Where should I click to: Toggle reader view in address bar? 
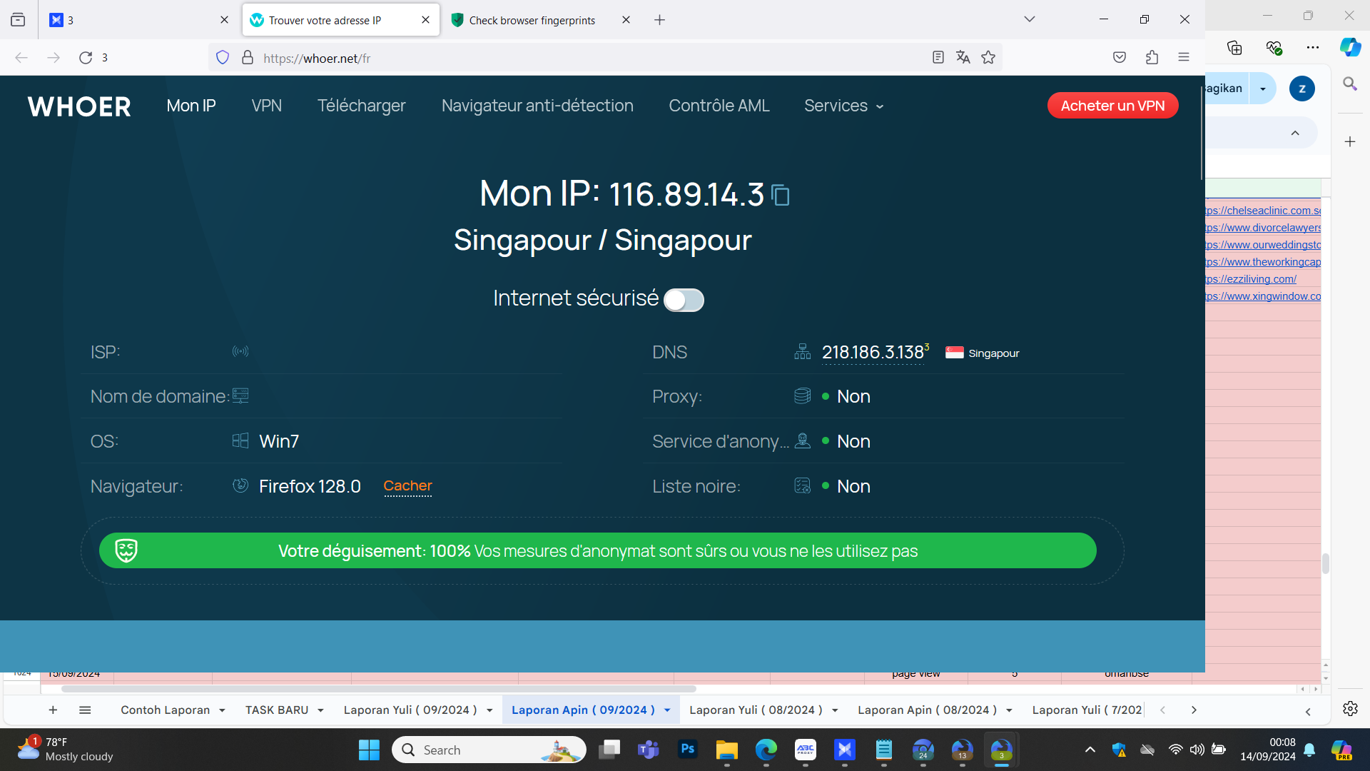938,58
